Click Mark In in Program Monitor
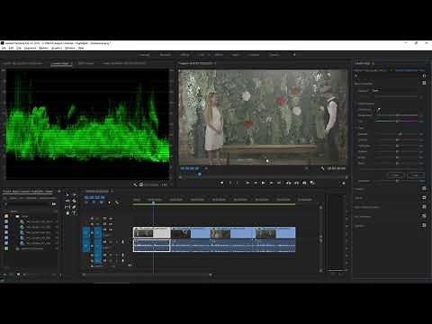 pyautogui.click(x=230, y=183)
